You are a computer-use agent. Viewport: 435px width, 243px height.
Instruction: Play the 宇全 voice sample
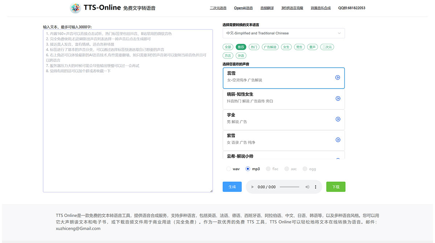338,119
